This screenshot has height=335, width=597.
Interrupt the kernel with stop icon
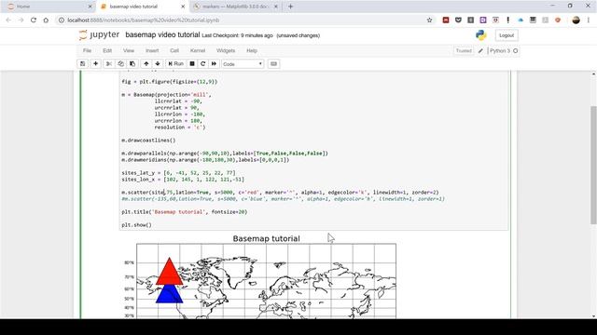[x=192, y=64]
